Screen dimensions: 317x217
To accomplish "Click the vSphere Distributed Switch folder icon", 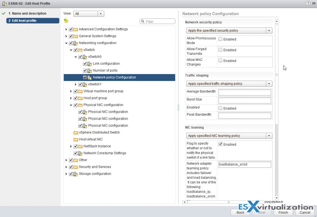I will click(x=76, y=133).
